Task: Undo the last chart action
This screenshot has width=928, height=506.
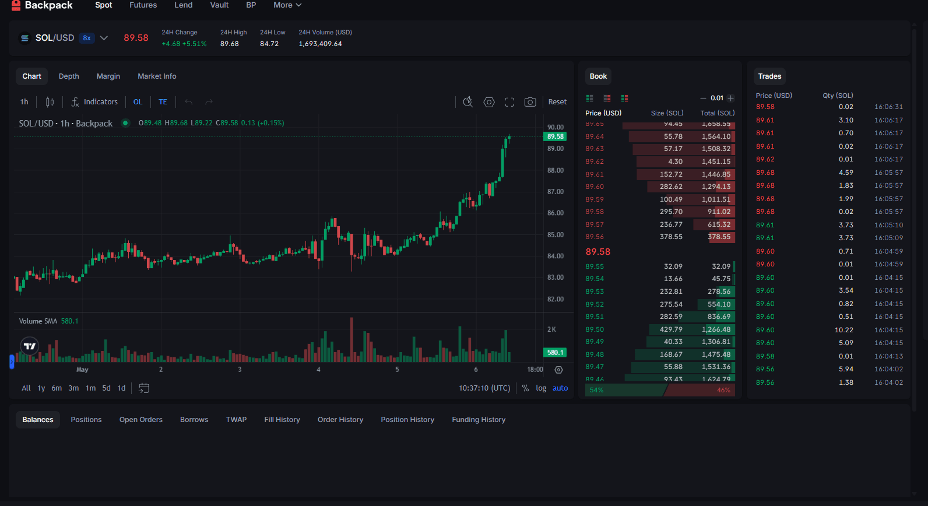Action: (x=189, y=102)
